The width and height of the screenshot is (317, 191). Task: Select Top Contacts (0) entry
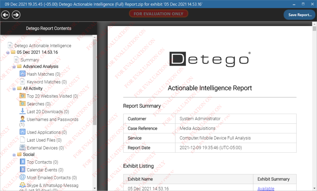click(42, 162)
